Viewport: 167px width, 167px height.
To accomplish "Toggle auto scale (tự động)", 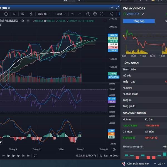I will [x=114, y=156].
